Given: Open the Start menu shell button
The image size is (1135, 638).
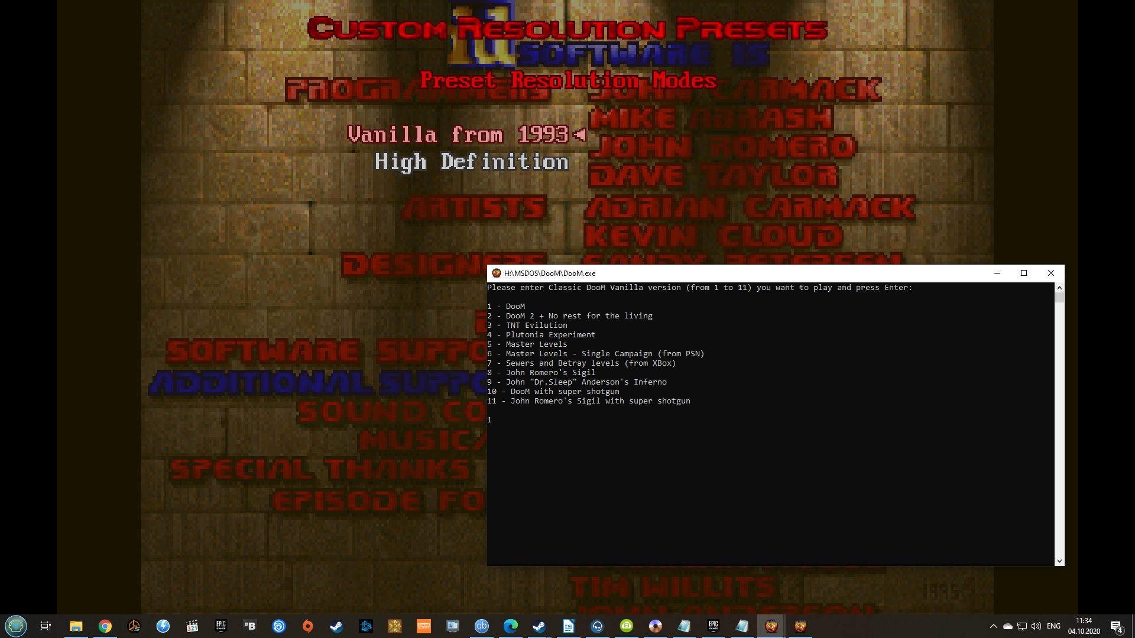Looking at the screenshot, I should pyautogui.click(x=16, y=626).
